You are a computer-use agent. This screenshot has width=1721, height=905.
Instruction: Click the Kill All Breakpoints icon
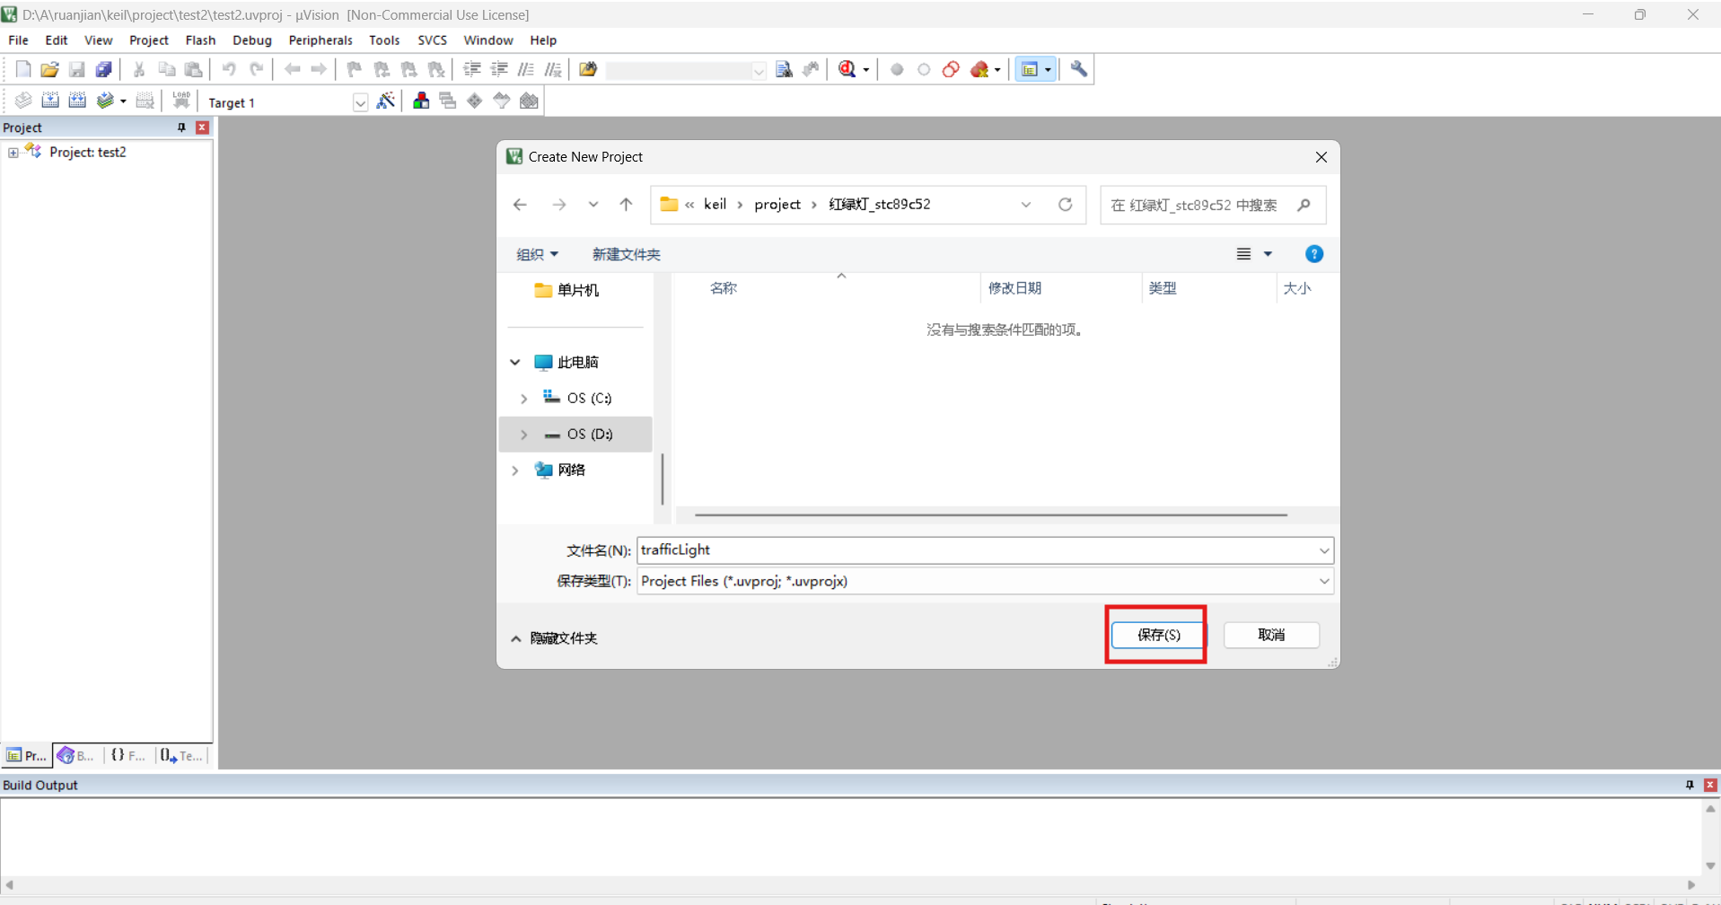(979, 69)
